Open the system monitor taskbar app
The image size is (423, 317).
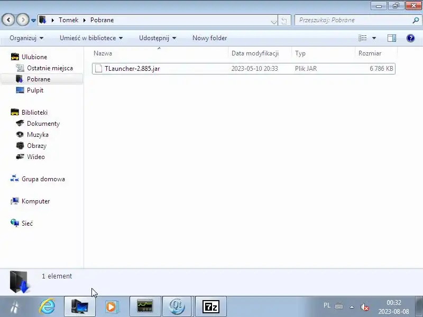point(145,307)
